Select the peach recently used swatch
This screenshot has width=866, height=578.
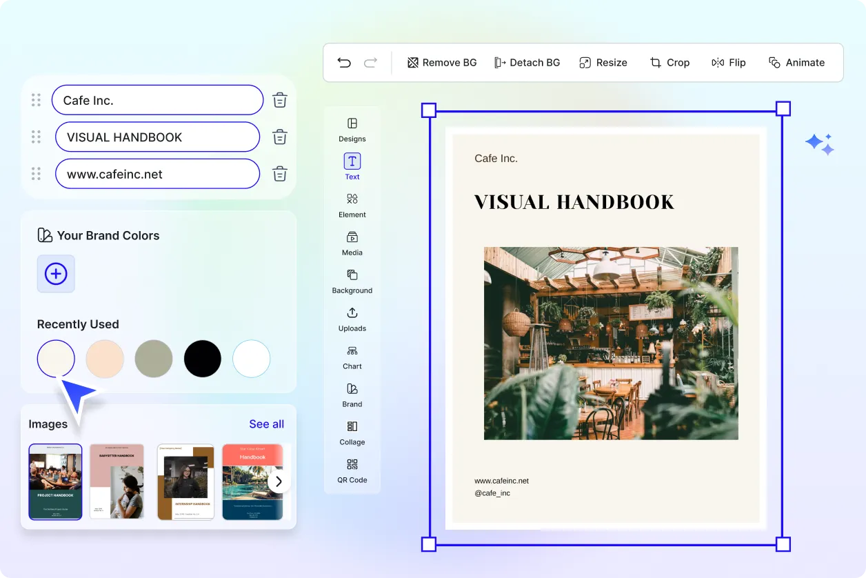[105, 359]
